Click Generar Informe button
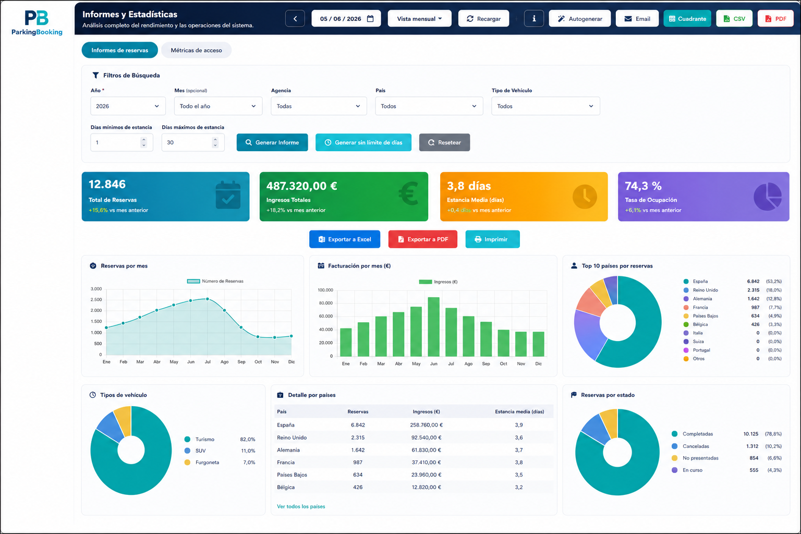The image size is (801, 534). pos(272,142)
